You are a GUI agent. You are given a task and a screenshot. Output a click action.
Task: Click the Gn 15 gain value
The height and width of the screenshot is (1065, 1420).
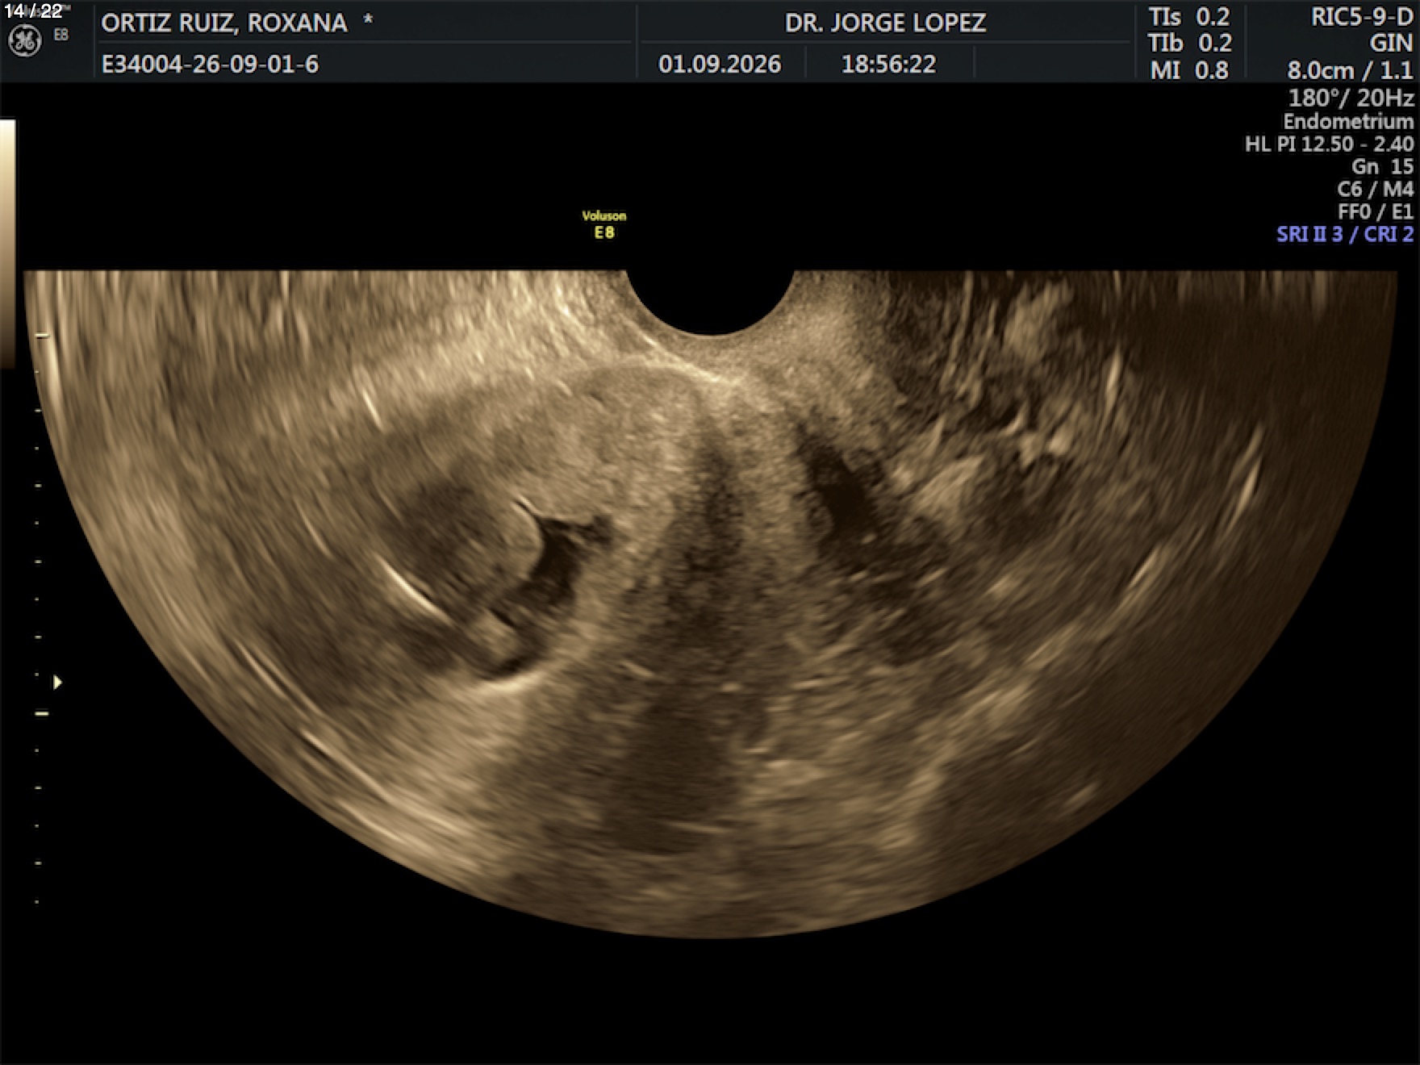(x=1382, y=166)
